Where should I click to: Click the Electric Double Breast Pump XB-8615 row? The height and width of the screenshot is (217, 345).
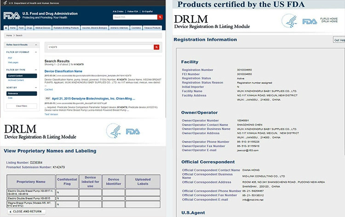[x=83, y=198]
